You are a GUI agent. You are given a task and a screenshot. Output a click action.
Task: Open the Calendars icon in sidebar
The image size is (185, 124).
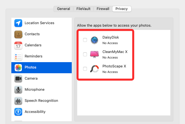18,45
